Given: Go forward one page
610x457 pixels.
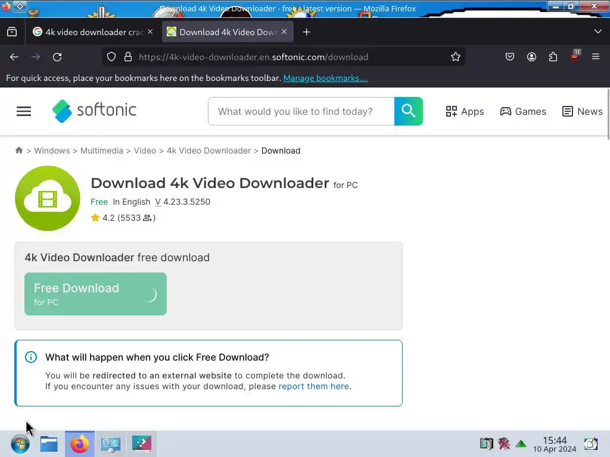Looking at the screenshot, I should (36, 57).
